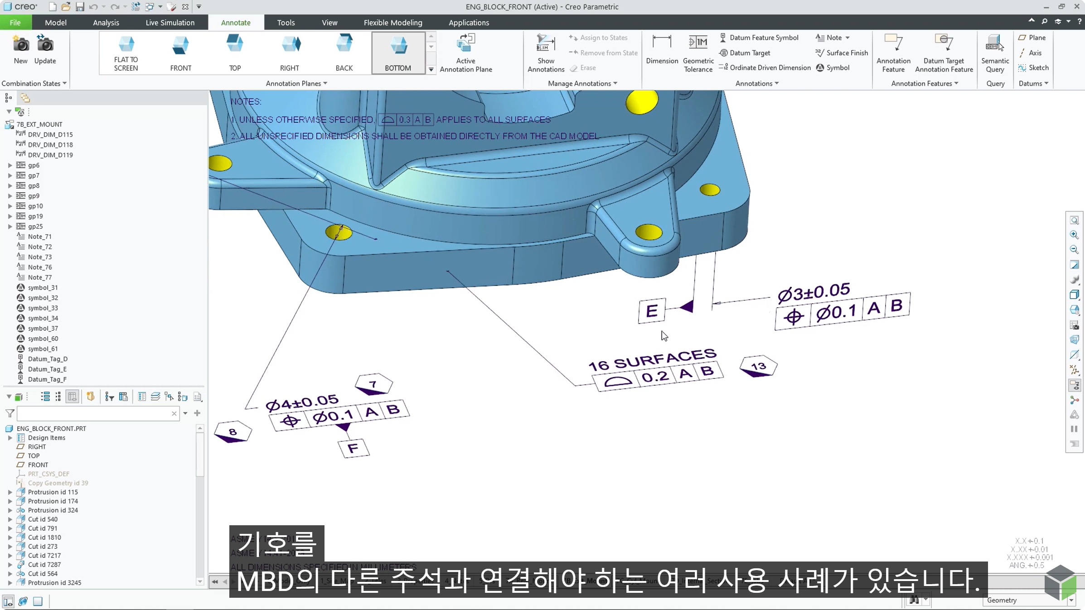Switch to the Analysis tab

(106, 23)
